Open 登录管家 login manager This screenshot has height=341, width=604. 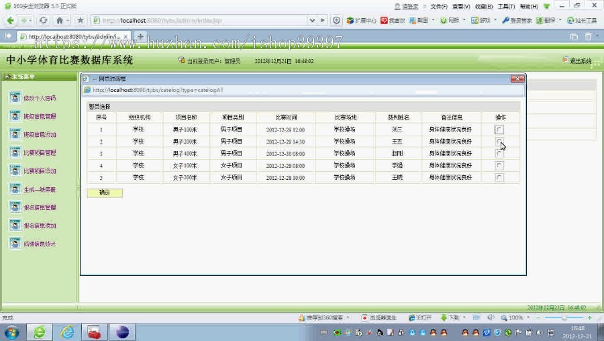coord(517,20)
